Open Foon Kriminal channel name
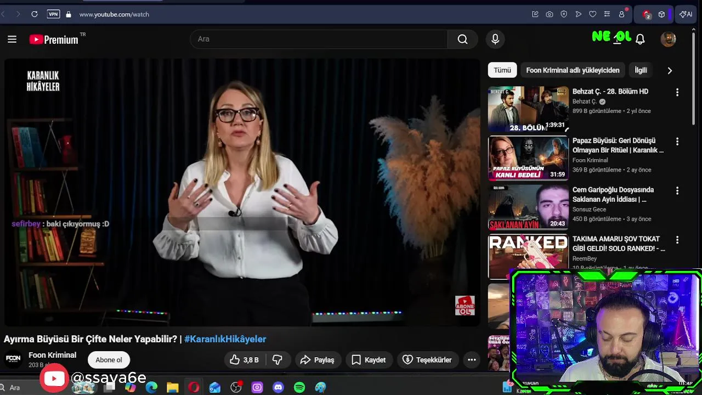 tap(52, 355)
